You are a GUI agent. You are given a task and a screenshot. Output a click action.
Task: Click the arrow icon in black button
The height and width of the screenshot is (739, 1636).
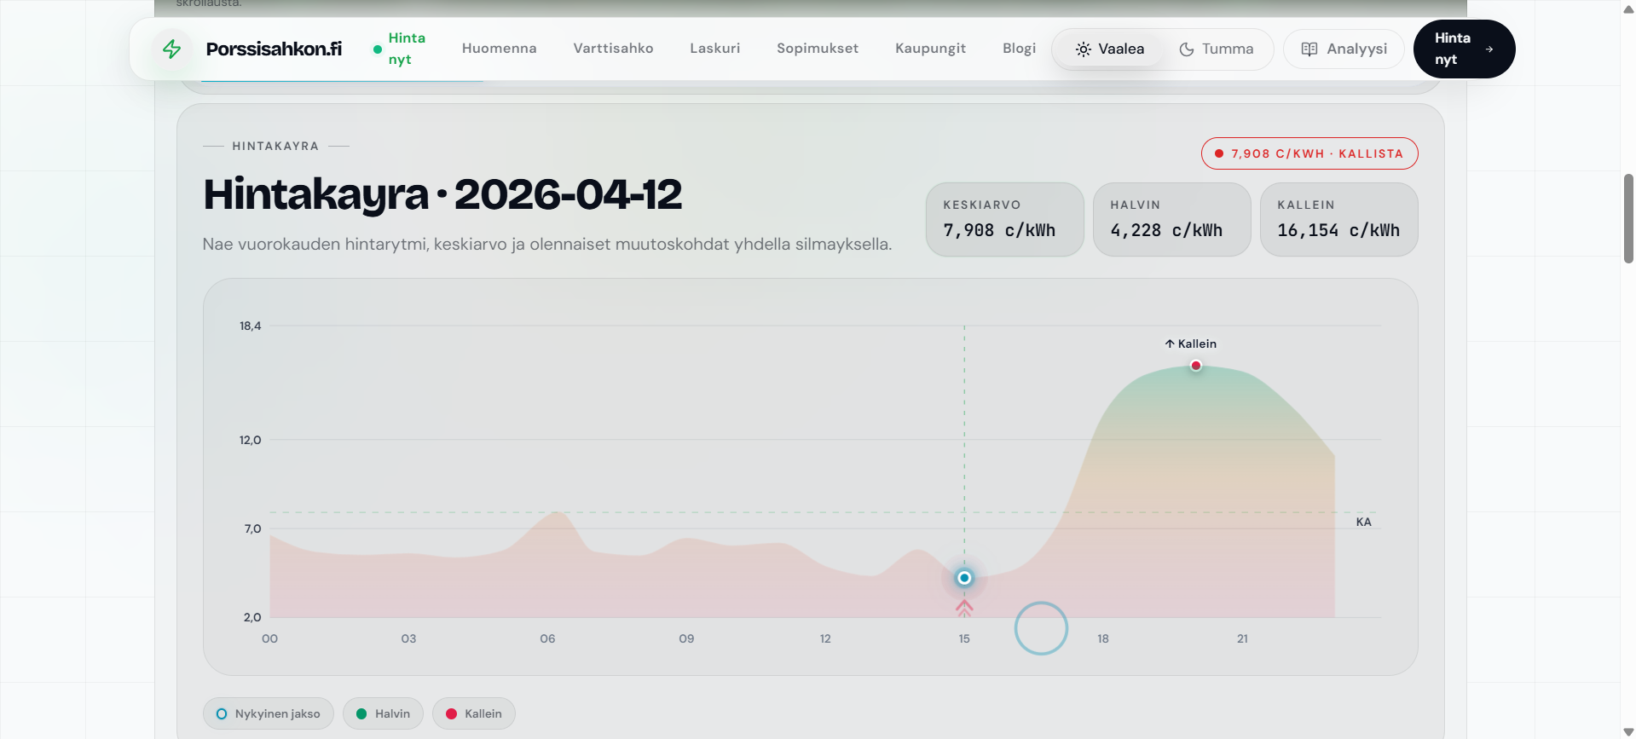point(1489,49)
